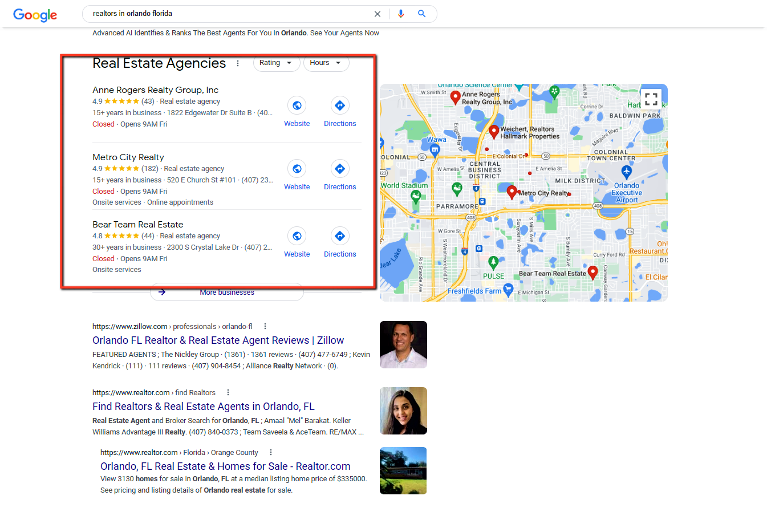Click the More businesses button
767x520 pixels.
227,292
